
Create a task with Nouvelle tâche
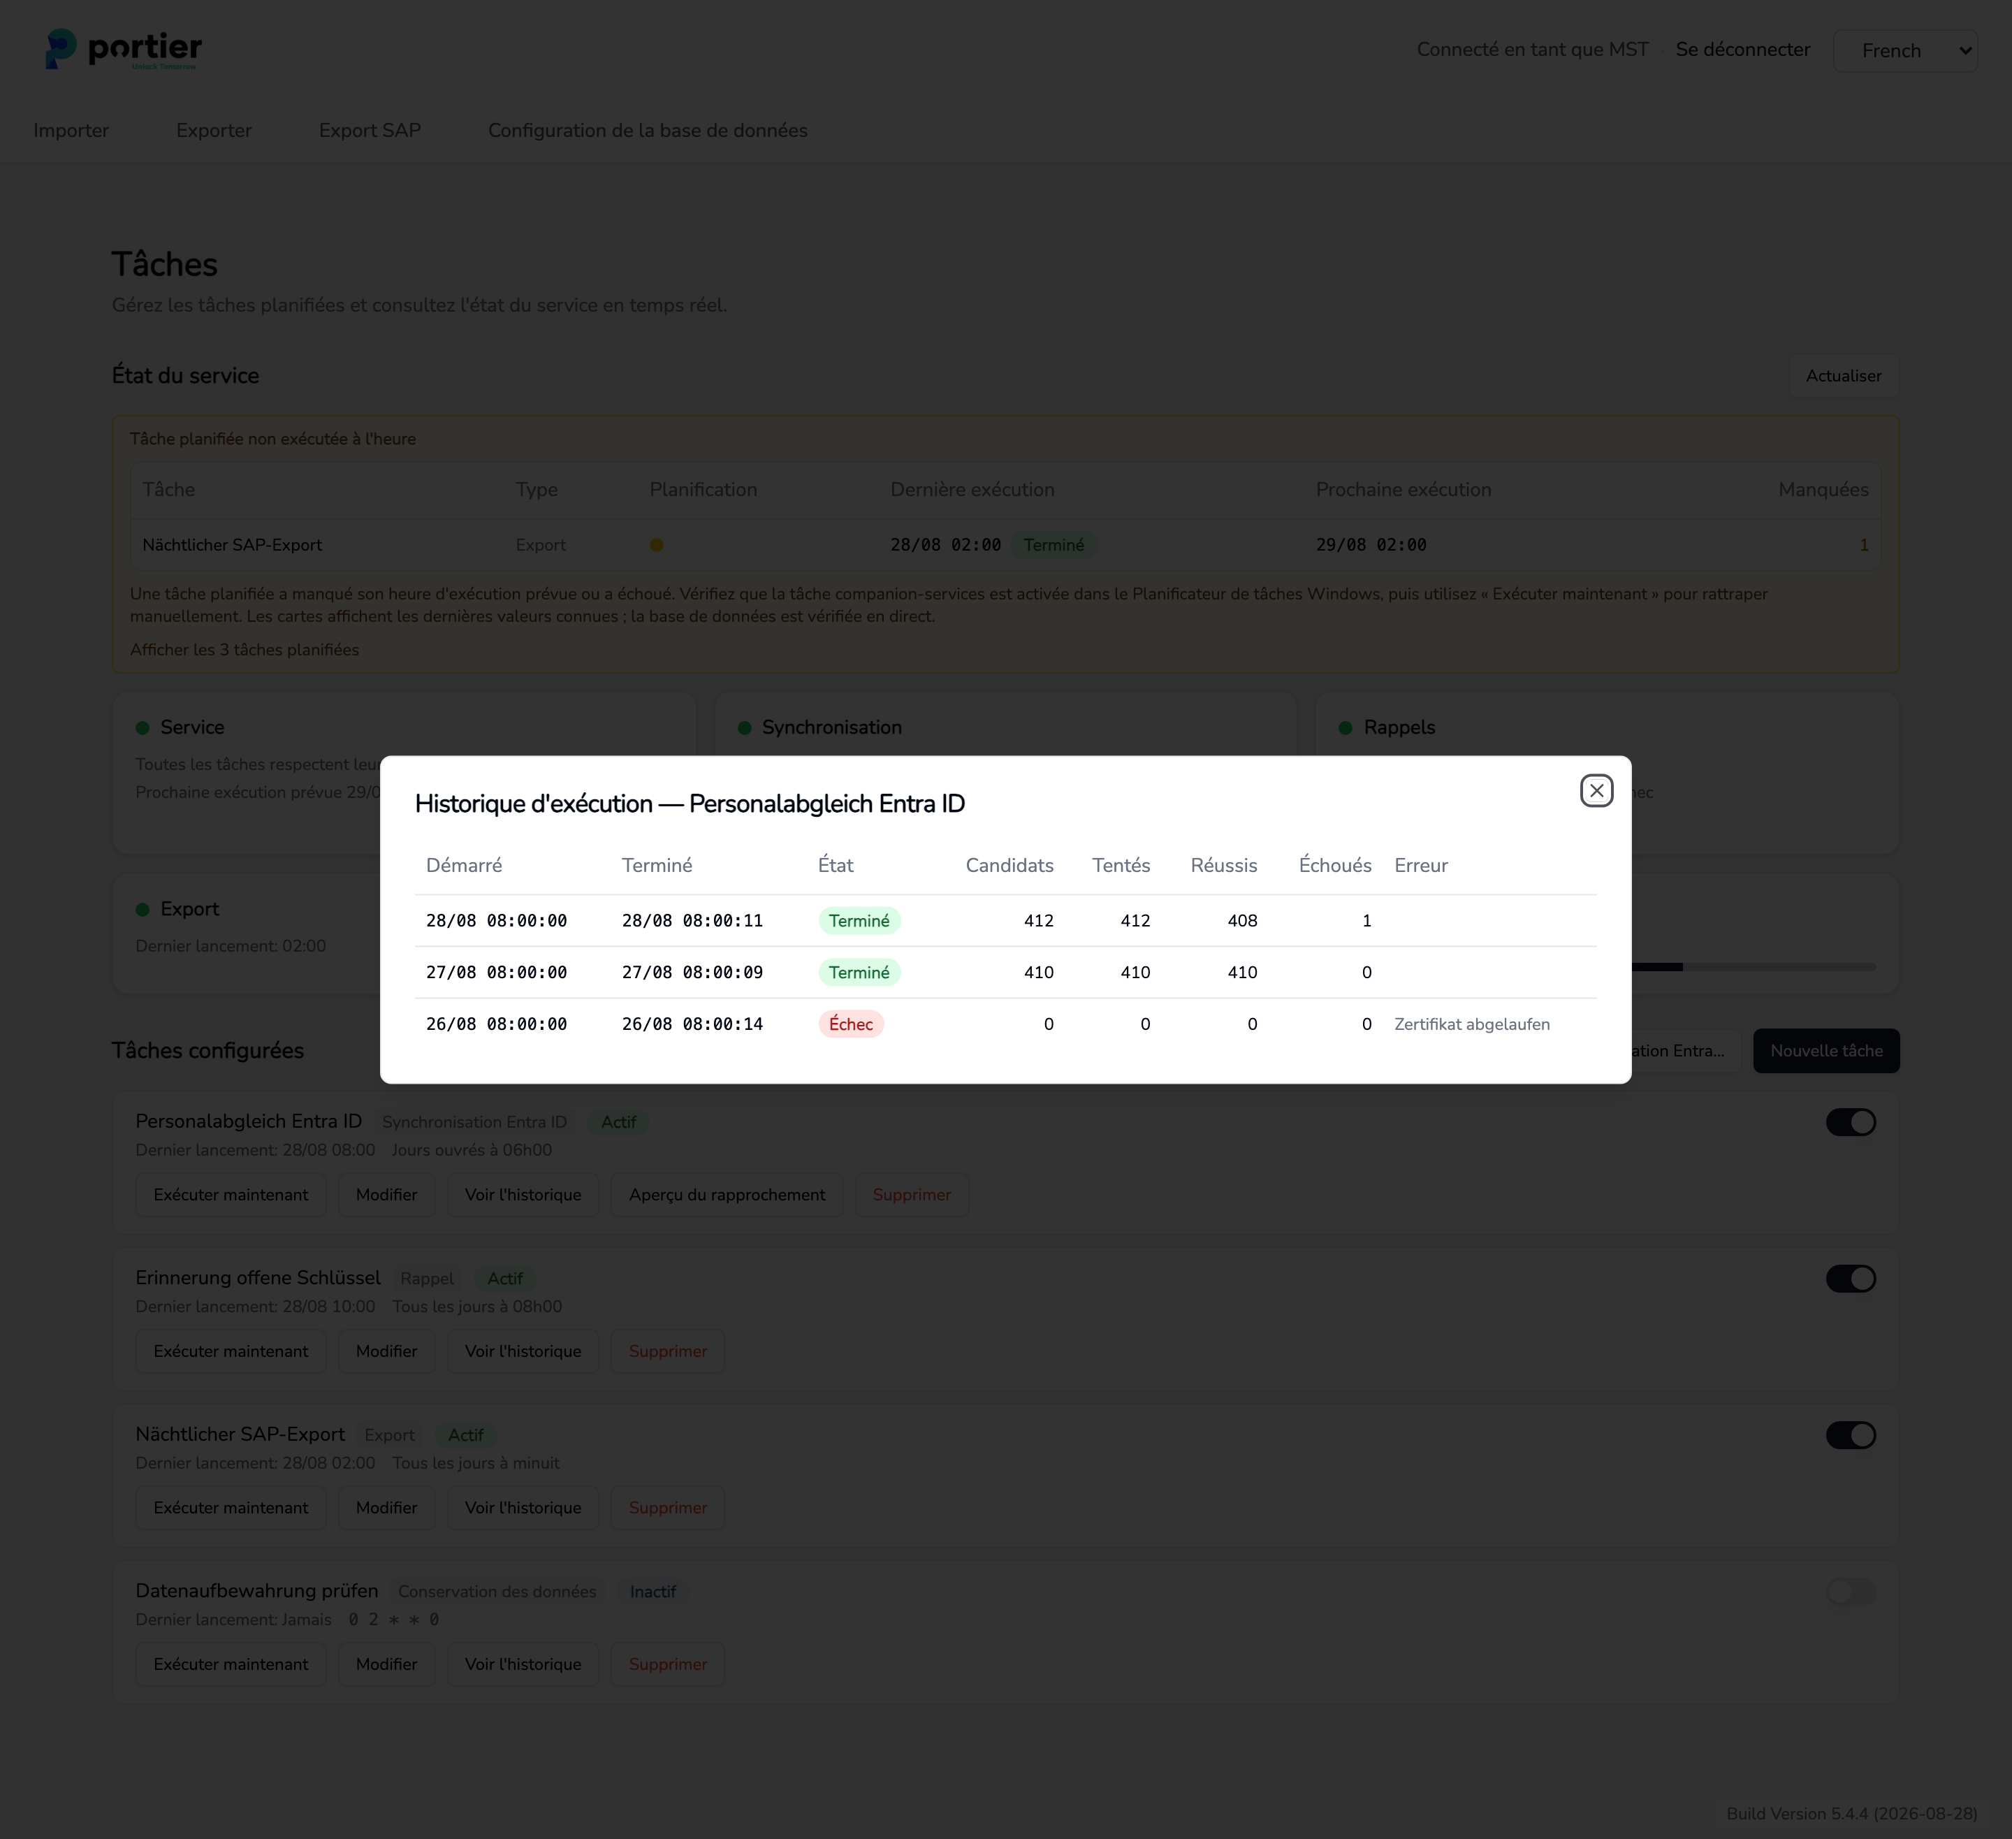1826,1052
